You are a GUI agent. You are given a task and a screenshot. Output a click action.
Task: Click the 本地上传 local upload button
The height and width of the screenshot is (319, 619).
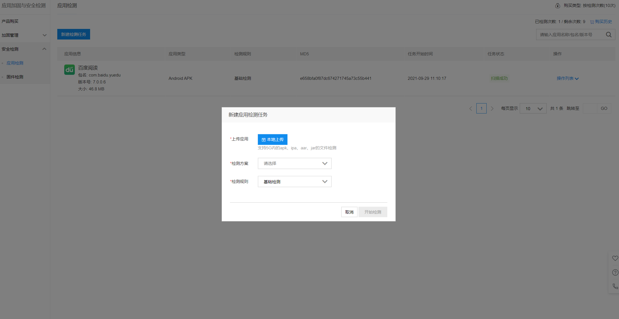pos(273,139)
